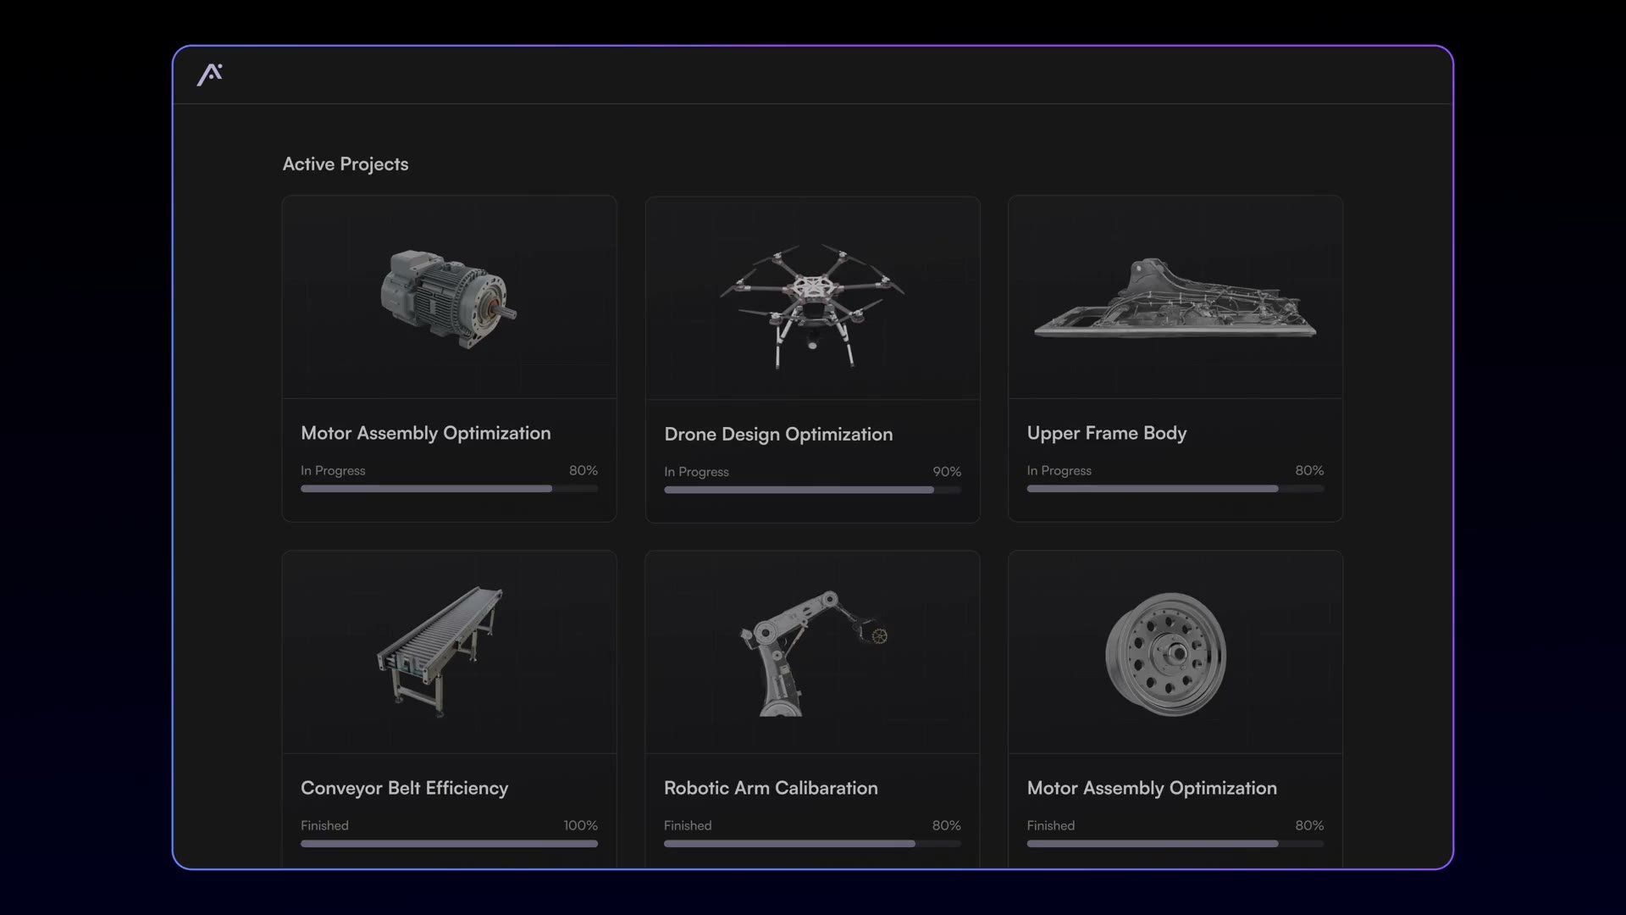Click the Finished status under Conveyor Belt Efficiency
This screenshot has height=915, width=1626.
point(324,825)
